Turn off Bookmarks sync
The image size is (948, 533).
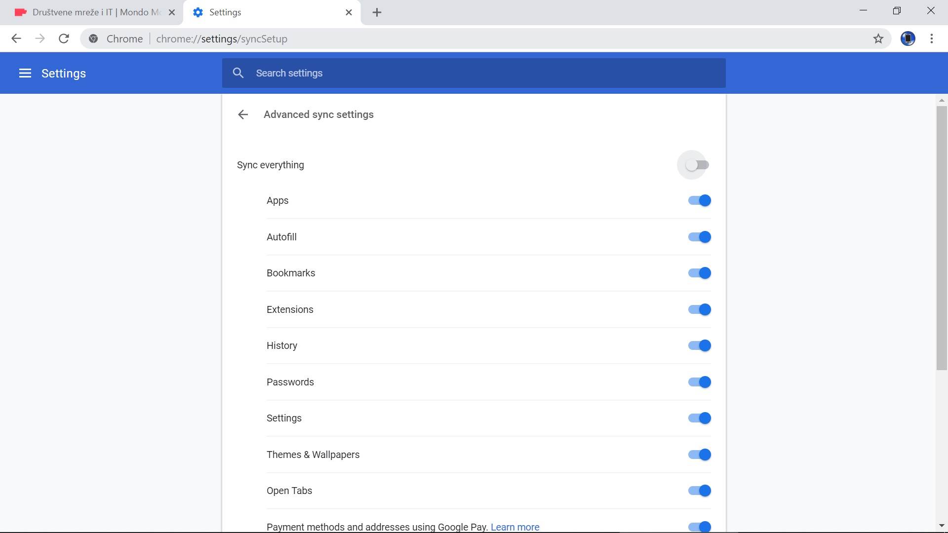[x=699, y=273]
